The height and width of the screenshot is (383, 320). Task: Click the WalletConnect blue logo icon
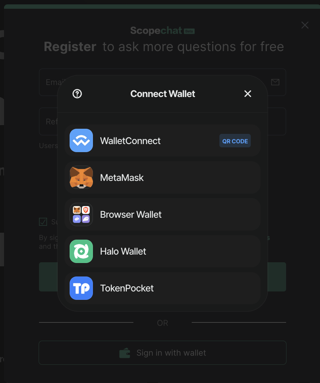click(x=81, y=140)
